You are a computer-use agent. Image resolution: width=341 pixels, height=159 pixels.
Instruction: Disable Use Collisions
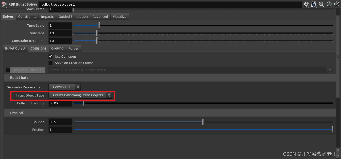[50, 56]
